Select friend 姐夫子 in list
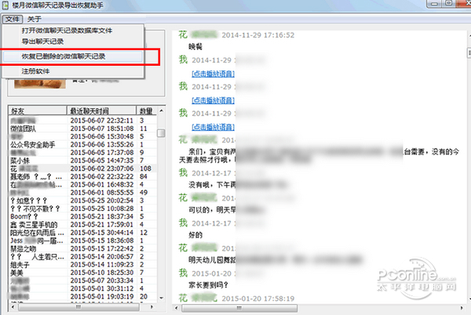This screenshot has width=471, height=315. [x=20, y=265]
